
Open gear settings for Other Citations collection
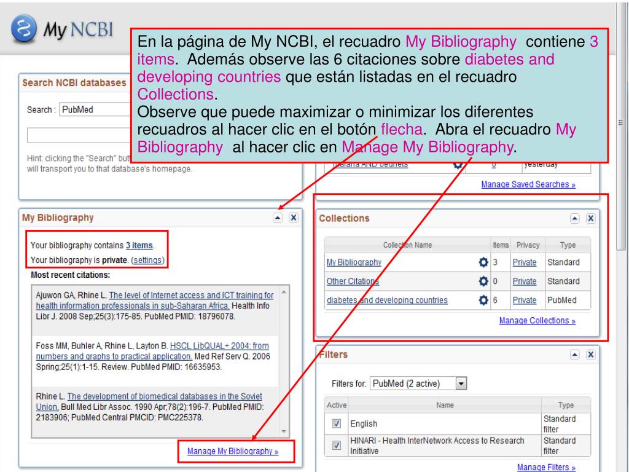click(x=483, y=281)
